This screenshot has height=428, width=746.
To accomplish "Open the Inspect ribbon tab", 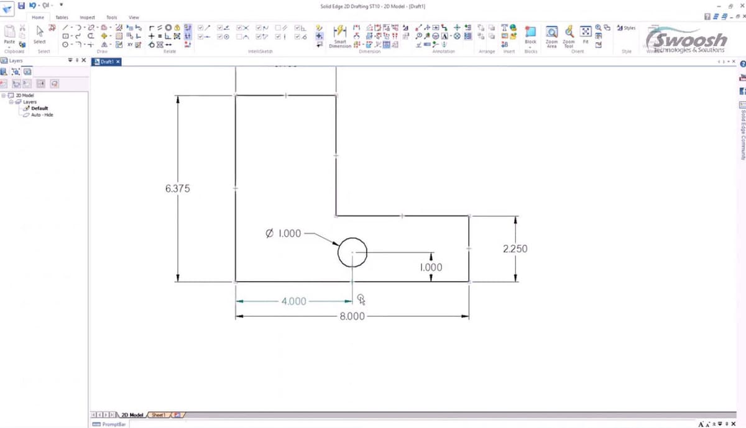I will tap(87, 17).
